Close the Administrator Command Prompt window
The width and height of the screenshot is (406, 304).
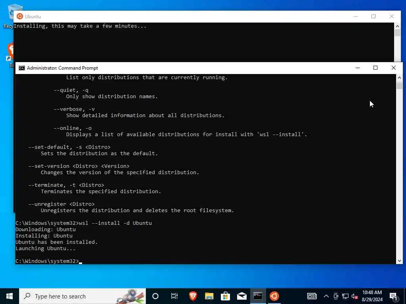click(x=394, y=68)
